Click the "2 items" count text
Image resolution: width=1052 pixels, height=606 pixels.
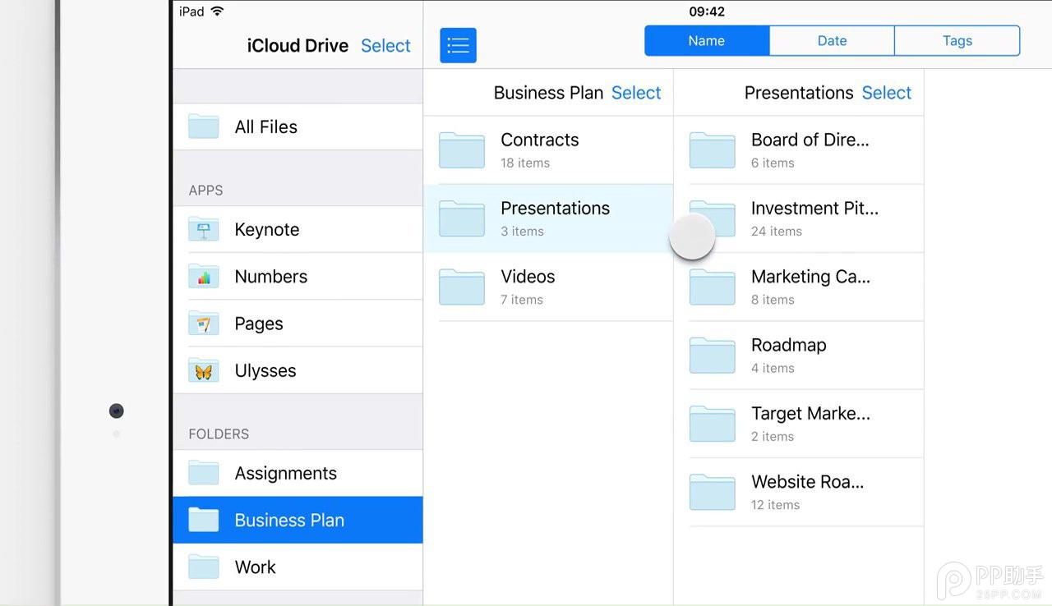click(x=773, y=437)
